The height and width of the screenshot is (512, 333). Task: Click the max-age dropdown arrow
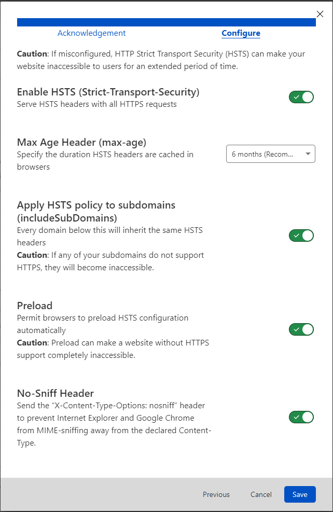(x=308, y=154)
